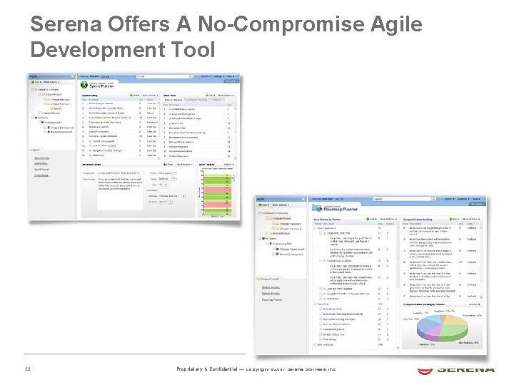514x385 pixels.
Task: Collapse All Teams node in Sprint Planner tree
Action: point(32,118)
